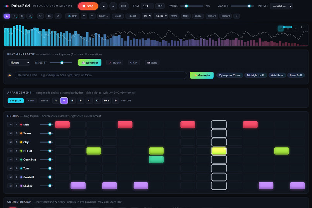Click the BPM value field showing 133
312x208 pixels.
tap(147, 6)
